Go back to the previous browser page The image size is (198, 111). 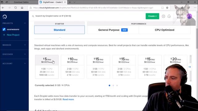click(x=3, y=8)
